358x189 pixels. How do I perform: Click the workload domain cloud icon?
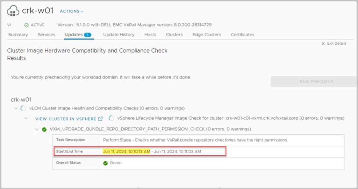(13, 11)
